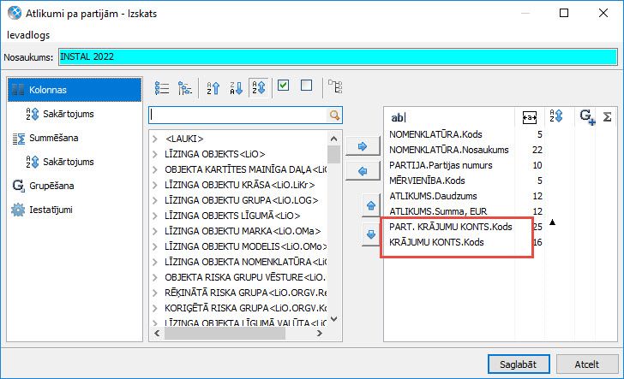
Task: Click horizontal scrollbar right arrow
Action: [x=319, y=334]
